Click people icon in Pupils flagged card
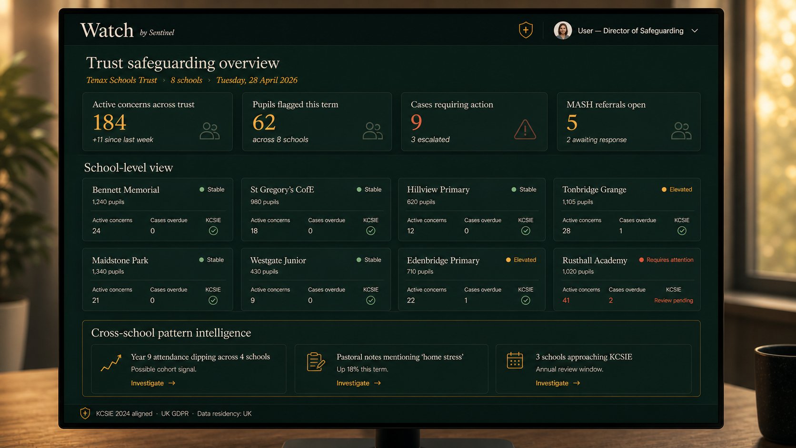The width and height of the screenshot is (796, 448). pyautogui.click(x=372, y=130)
